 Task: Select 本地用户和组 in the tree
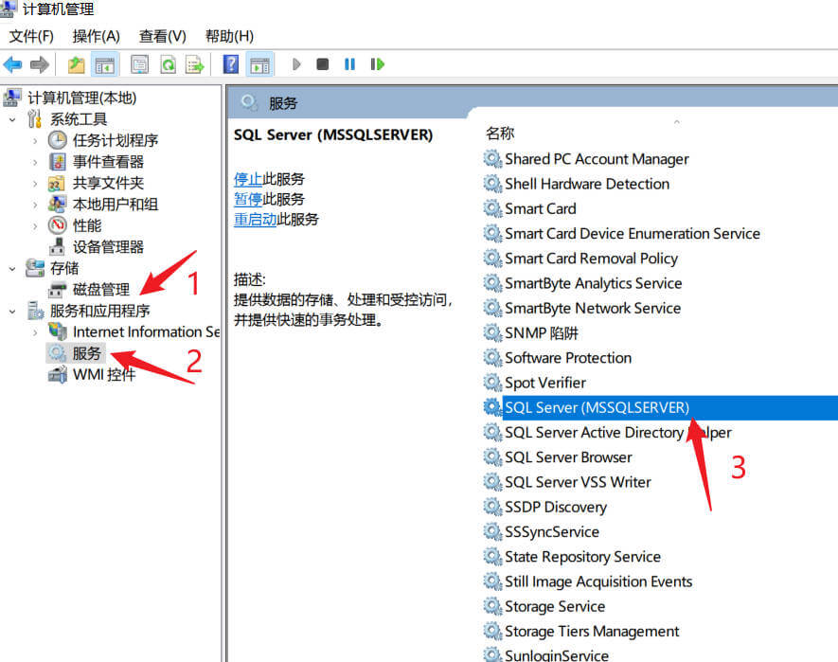116,205
